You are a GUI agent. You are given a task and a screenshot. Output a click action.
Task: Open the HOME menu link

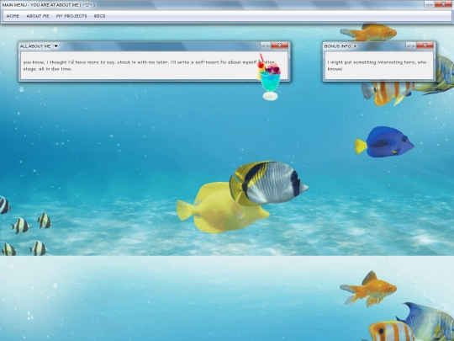pyautogui.click(x=13, y=16)
